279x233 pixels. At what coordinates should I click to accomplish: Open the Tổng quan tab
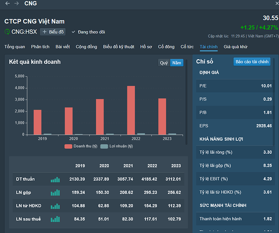pos(15,47)
